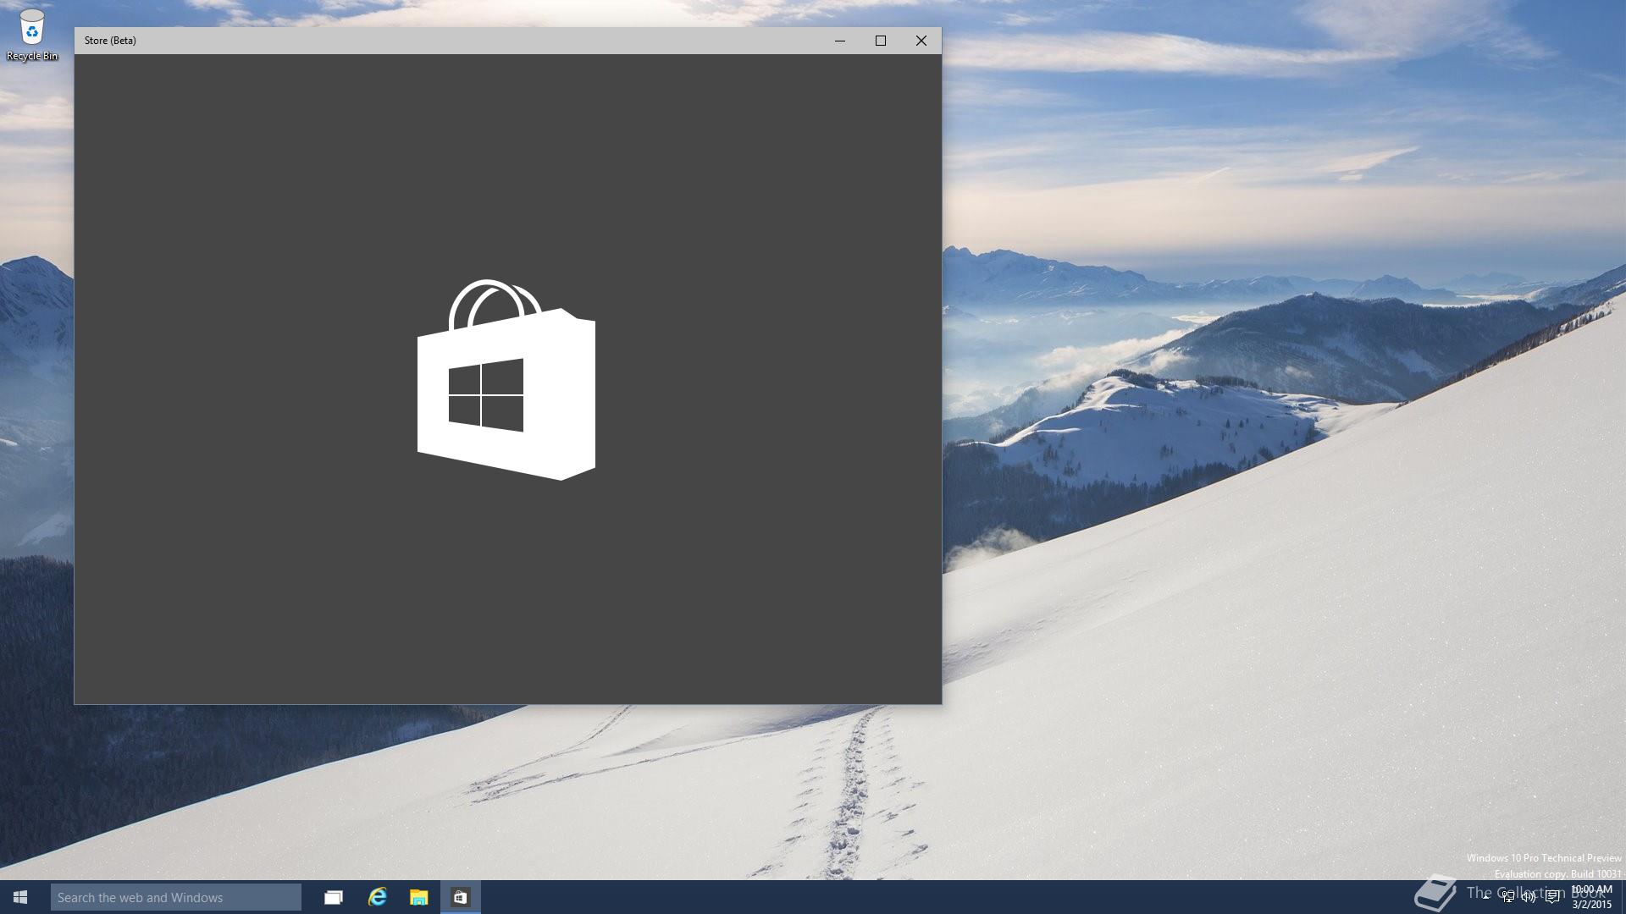Select the Recycle Bin desktop icon
Image resolution: width=1626 pixels, height=914 pixels.
tap(32, 36)
